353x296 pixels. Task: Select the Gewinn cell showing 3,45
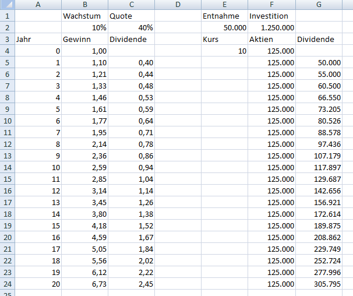[84, 202]
